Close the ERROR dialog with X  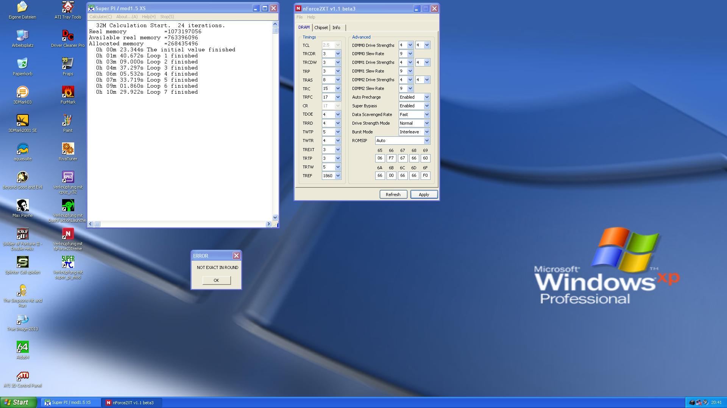(236, 256)
